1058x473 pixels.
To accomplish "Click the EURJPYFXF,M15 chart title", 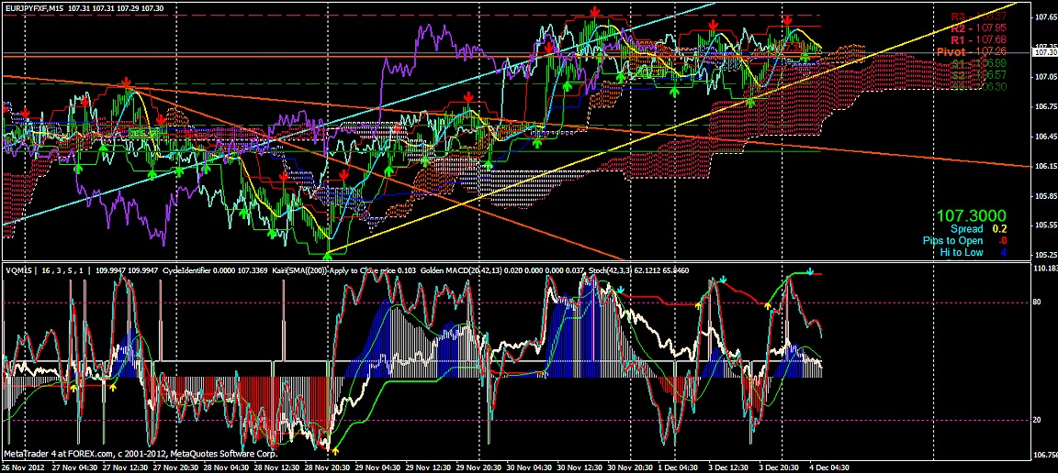I will [x=36, y=7].
